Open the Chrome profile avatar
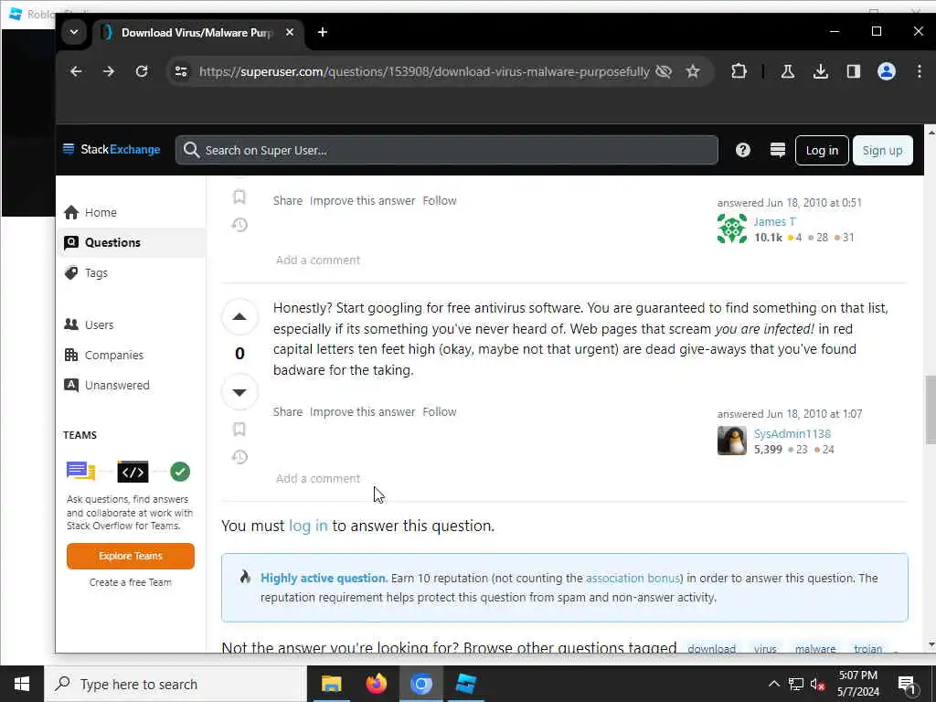 click(886, 71)
